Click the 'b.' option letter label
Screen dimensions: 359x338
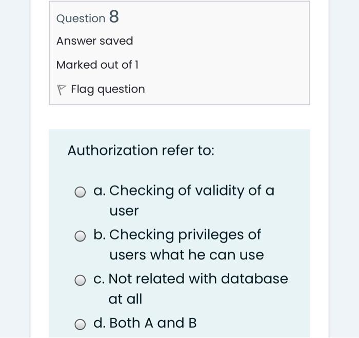[99, 234]
